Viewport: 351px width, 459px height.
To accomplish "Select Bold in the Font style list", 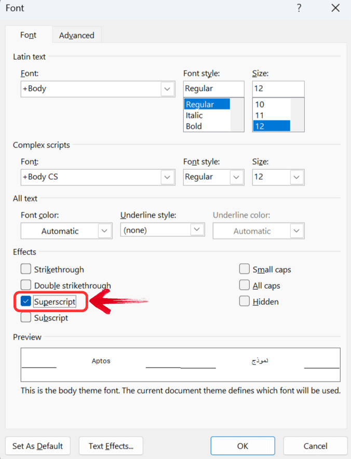I will [x=194, y=126].
